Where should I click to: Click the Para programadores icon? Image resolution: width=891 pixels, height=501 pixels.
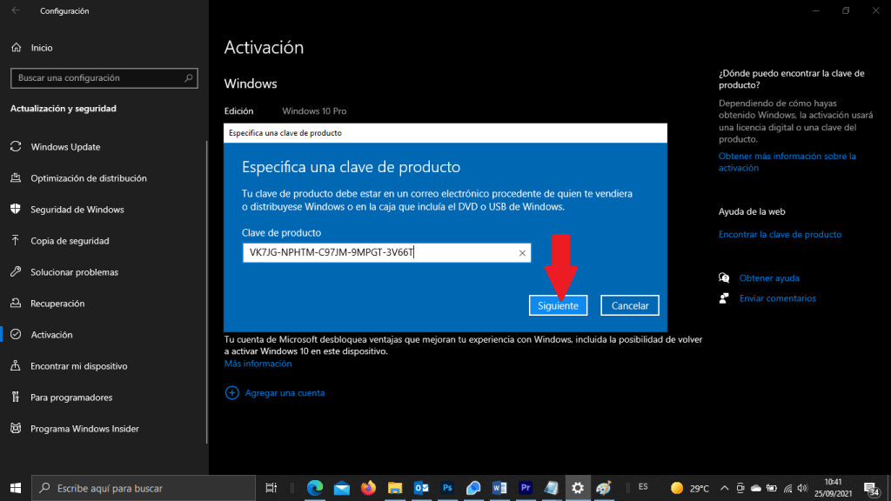pos(16,397)
